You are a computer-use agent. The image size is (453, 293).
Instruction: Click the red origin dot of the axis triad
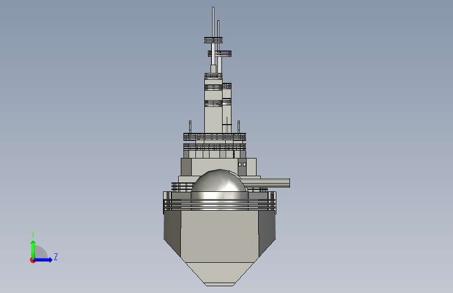[x=32, y=260]
